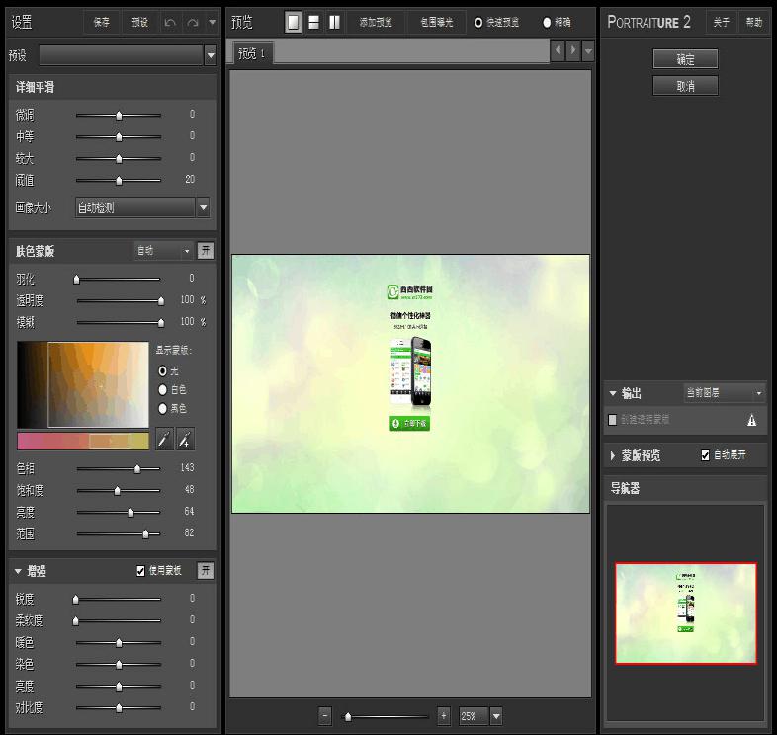
Task: Open the 图象大小 自动检测 dropdown
Action: coord(203,207)
